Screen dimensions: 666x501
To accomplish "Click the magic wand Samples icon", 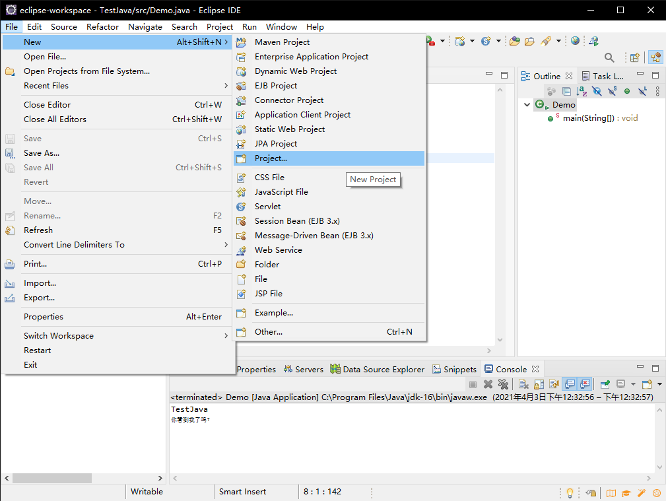I will [x=642, y=493].
